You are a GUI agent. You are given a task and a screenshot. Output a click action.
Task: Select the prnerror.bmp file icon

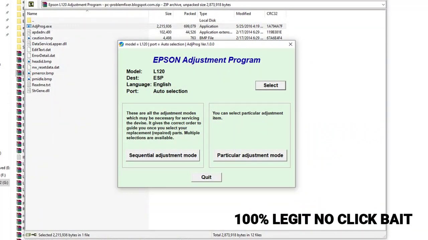[x=29, y=73]
